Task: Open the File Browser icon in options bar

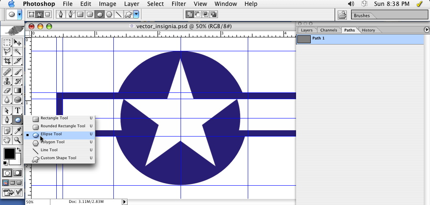Action: coord(342,15)
